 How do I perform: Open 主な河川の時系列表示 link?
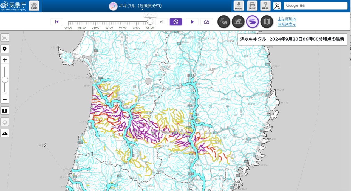pos(287,22)
